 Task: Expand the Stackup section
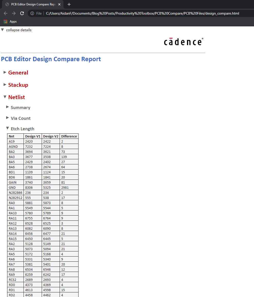(5, 85)
